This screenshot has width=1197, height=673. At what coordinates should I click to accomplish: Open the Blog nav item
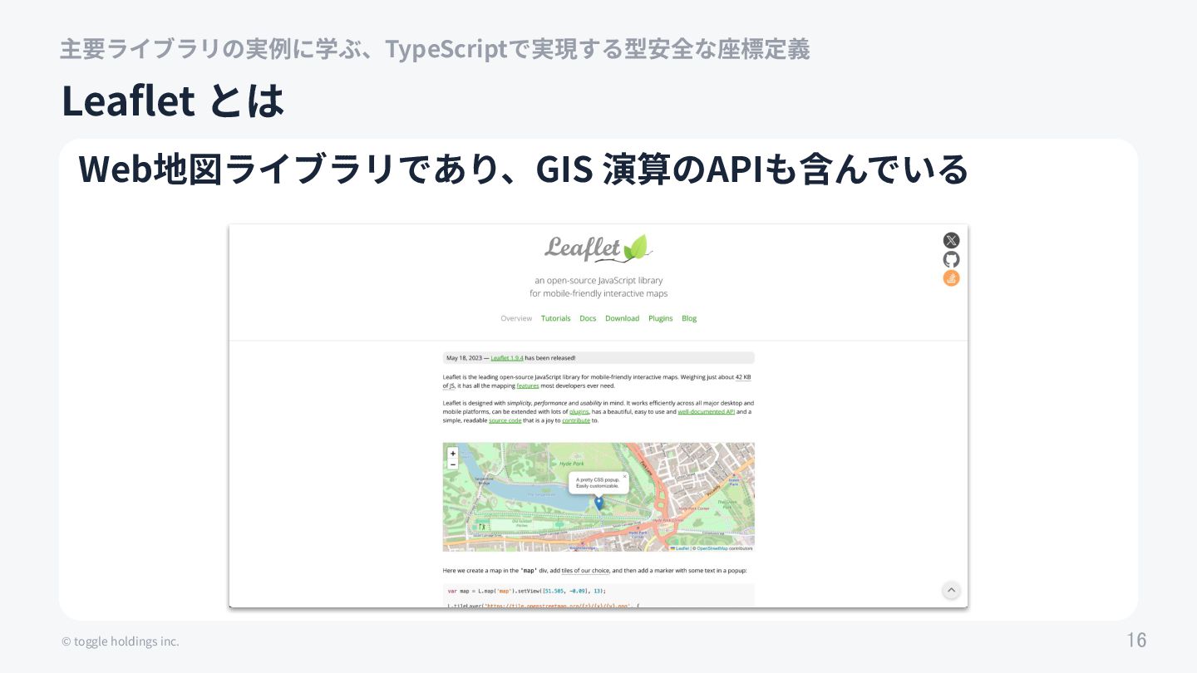pos(689,318)
